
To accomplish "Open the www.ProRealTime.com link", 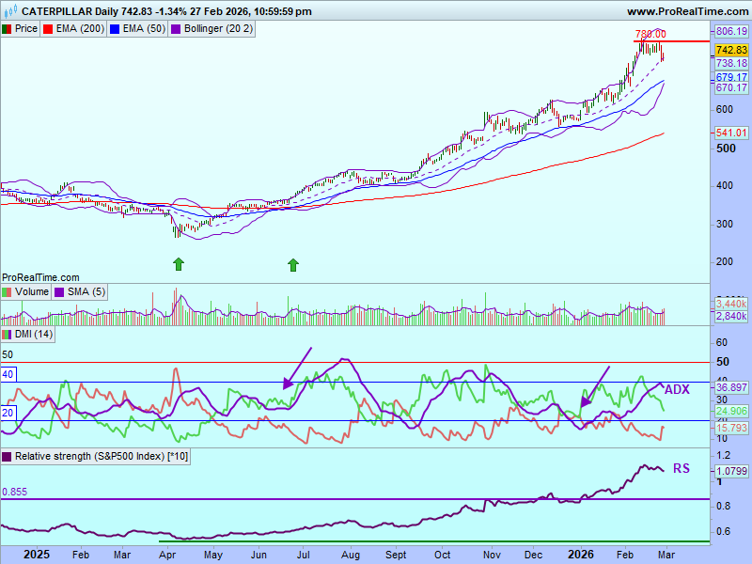I will [686, 11].
